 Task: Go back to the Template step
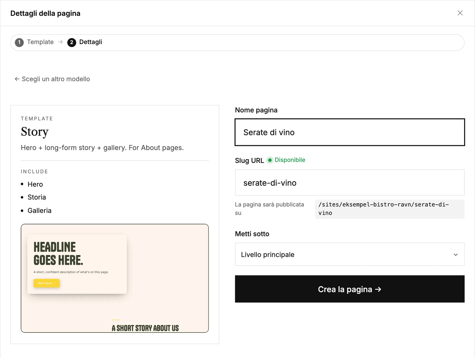click(34, 42)
